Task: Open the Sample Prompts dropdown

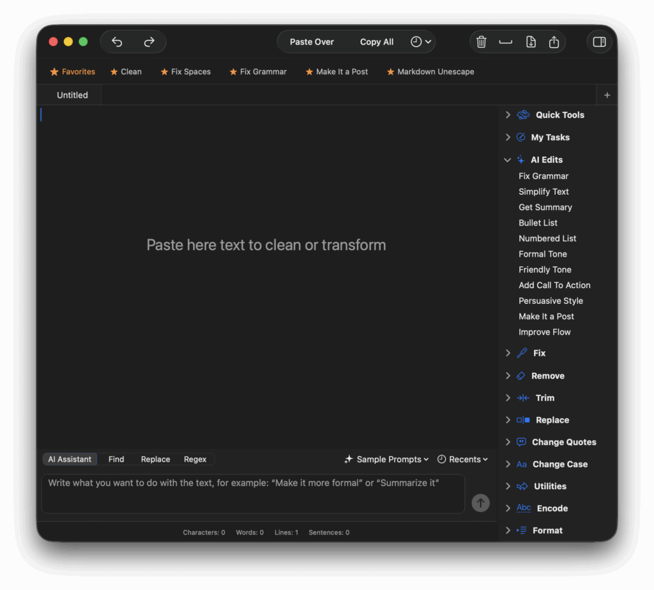Action: [x=386, y=459]
